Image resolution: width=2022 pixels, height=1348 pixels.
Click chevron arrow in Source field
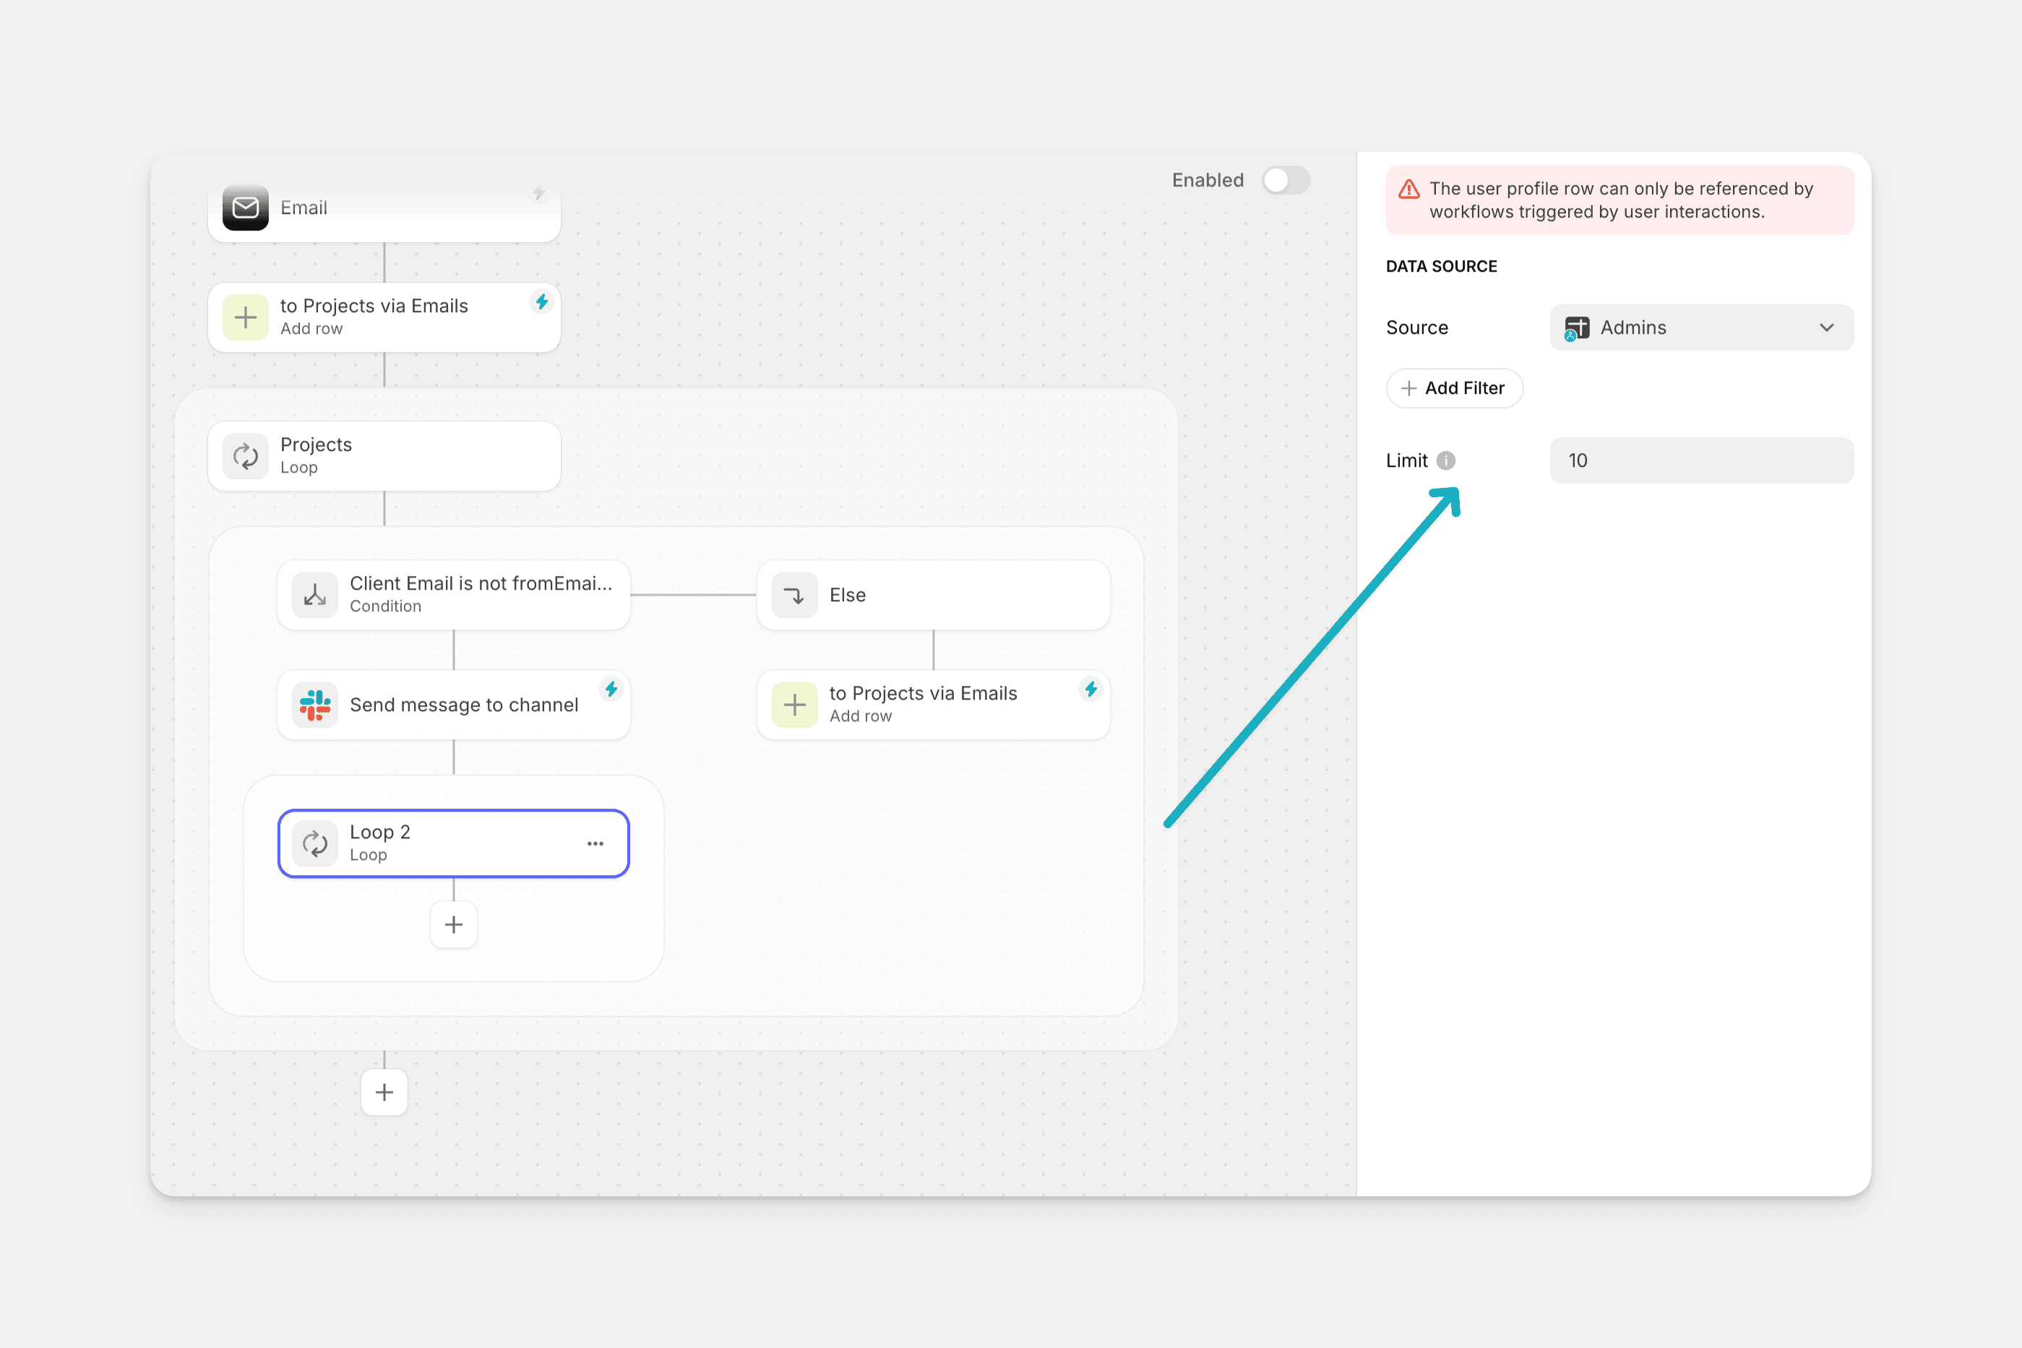click(1826, 327)
